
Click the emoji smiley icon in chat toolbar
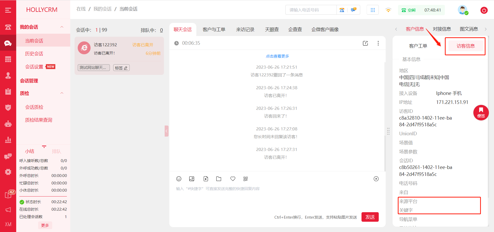[179, 179]
